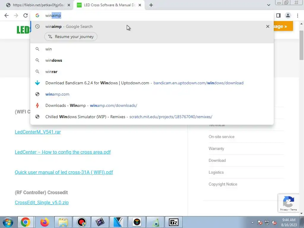The width and height of the screenshot is (304, 228).
Task: Click the Winamp lightning favicon
Action: 37,105
